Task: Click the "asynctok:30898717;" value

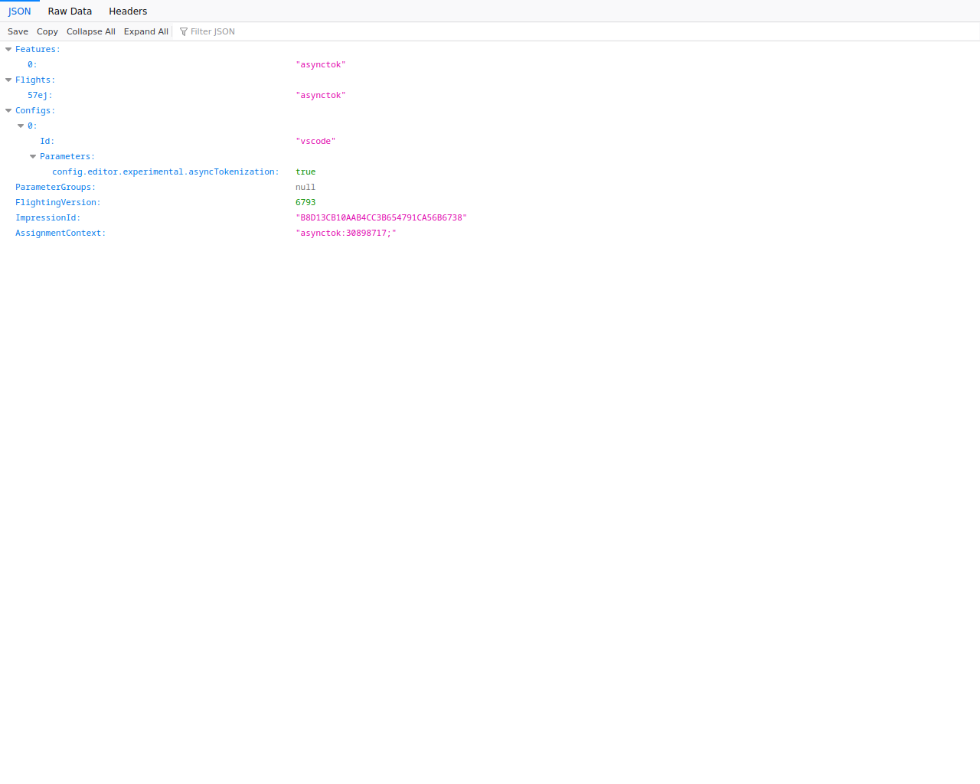Action: (x=346, y=233)
